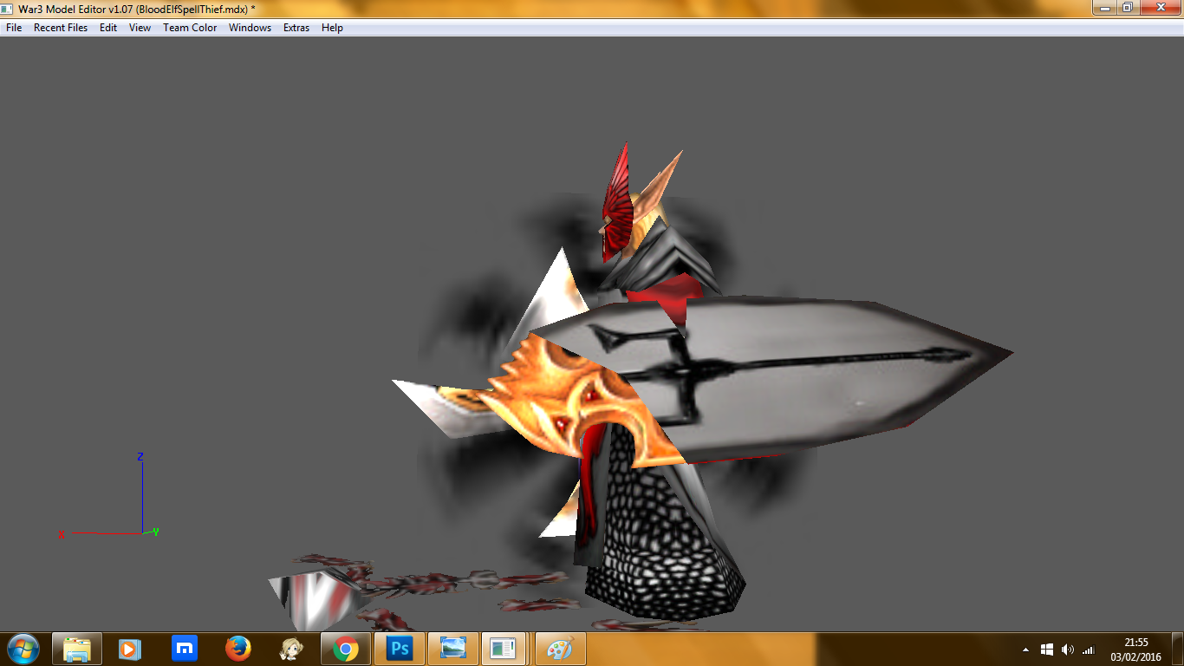Viewport: 1184px width, 666px height.
Task: Switch to Paint in the taskbar
Action: [561, 649]
